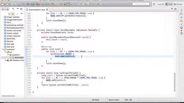Click the '125 : 39' cursor position
Image resolution: width=184 pixels, height=103 pixels.
click(128, 100)
